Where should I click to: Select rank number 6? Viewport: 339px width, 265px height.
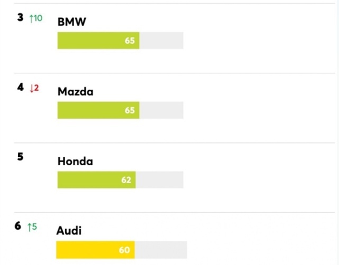click(18, 226)
